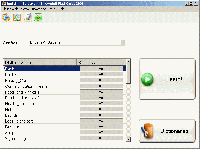Click the Dictionaries button label
The height and width of the screenshot is (149, 200).
pyautogui.click(x=174, y=131)
